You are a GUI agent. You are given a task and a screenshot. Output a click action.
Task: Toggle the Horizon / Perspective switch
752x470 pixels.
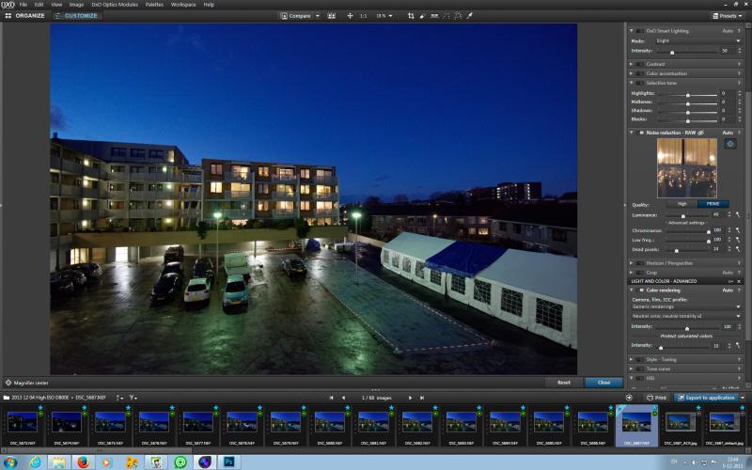(x=640, y=263)
